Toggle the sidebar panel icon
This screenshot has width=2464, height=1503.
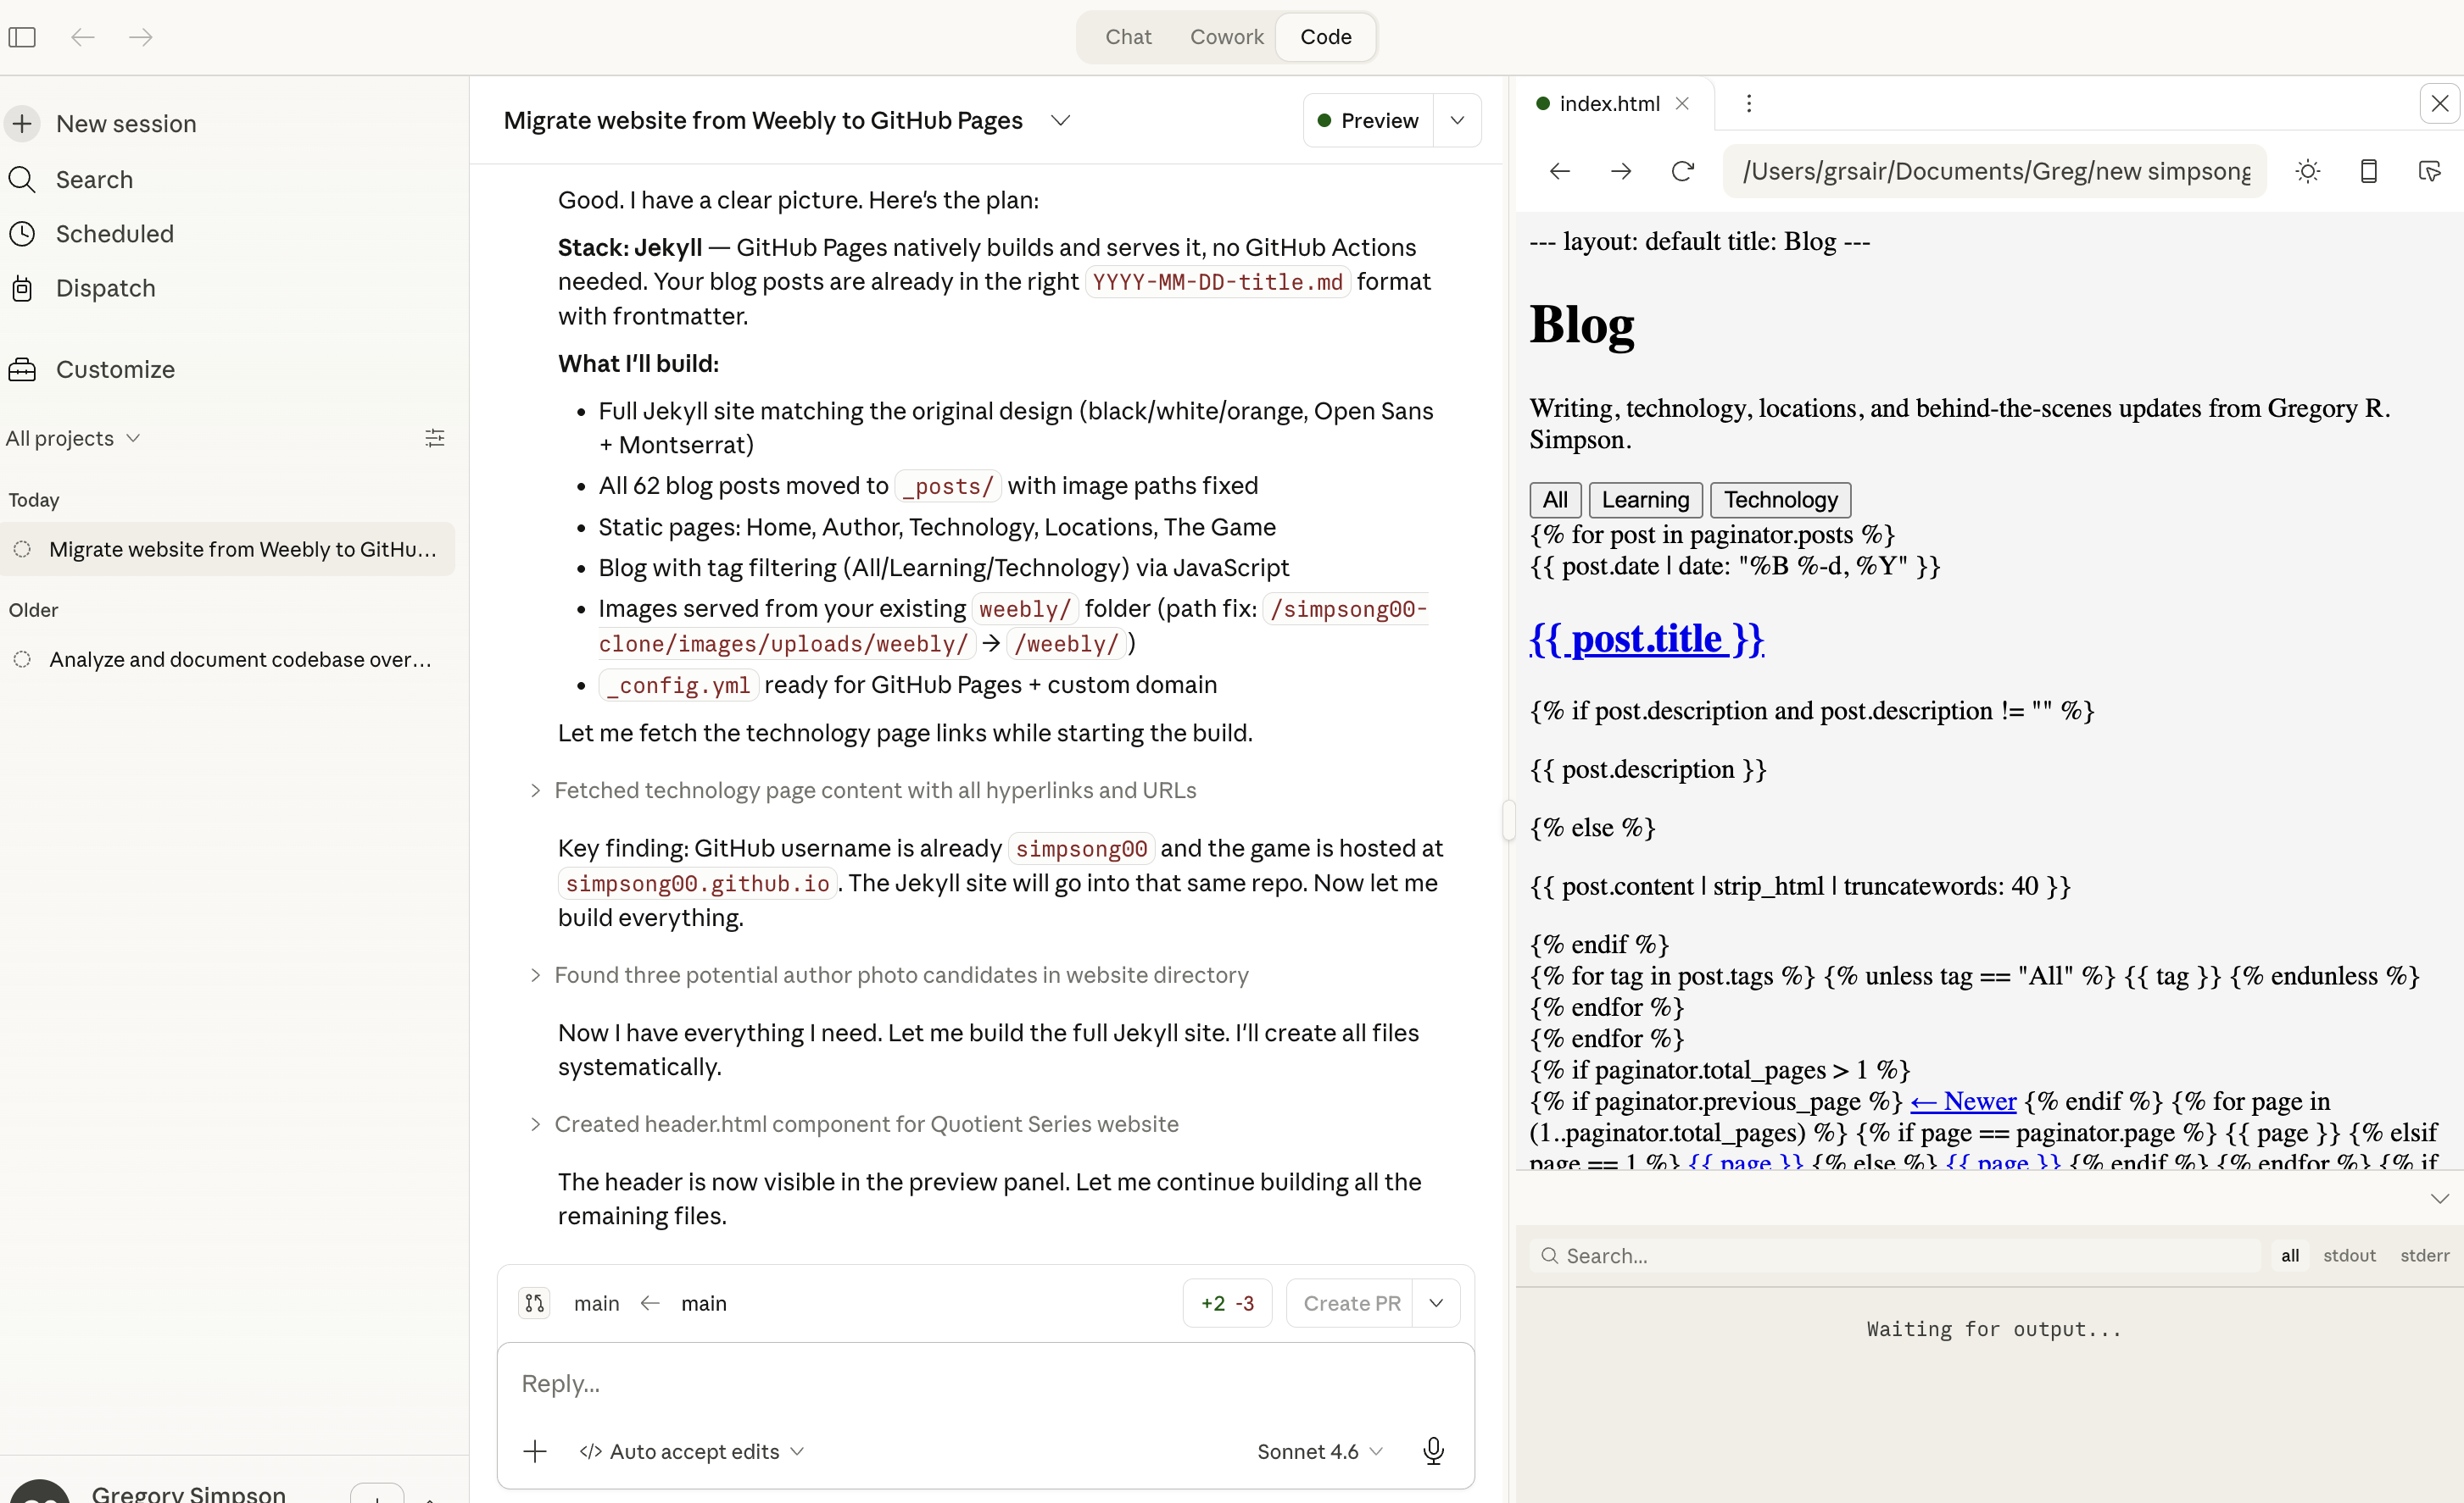[22, 37]
